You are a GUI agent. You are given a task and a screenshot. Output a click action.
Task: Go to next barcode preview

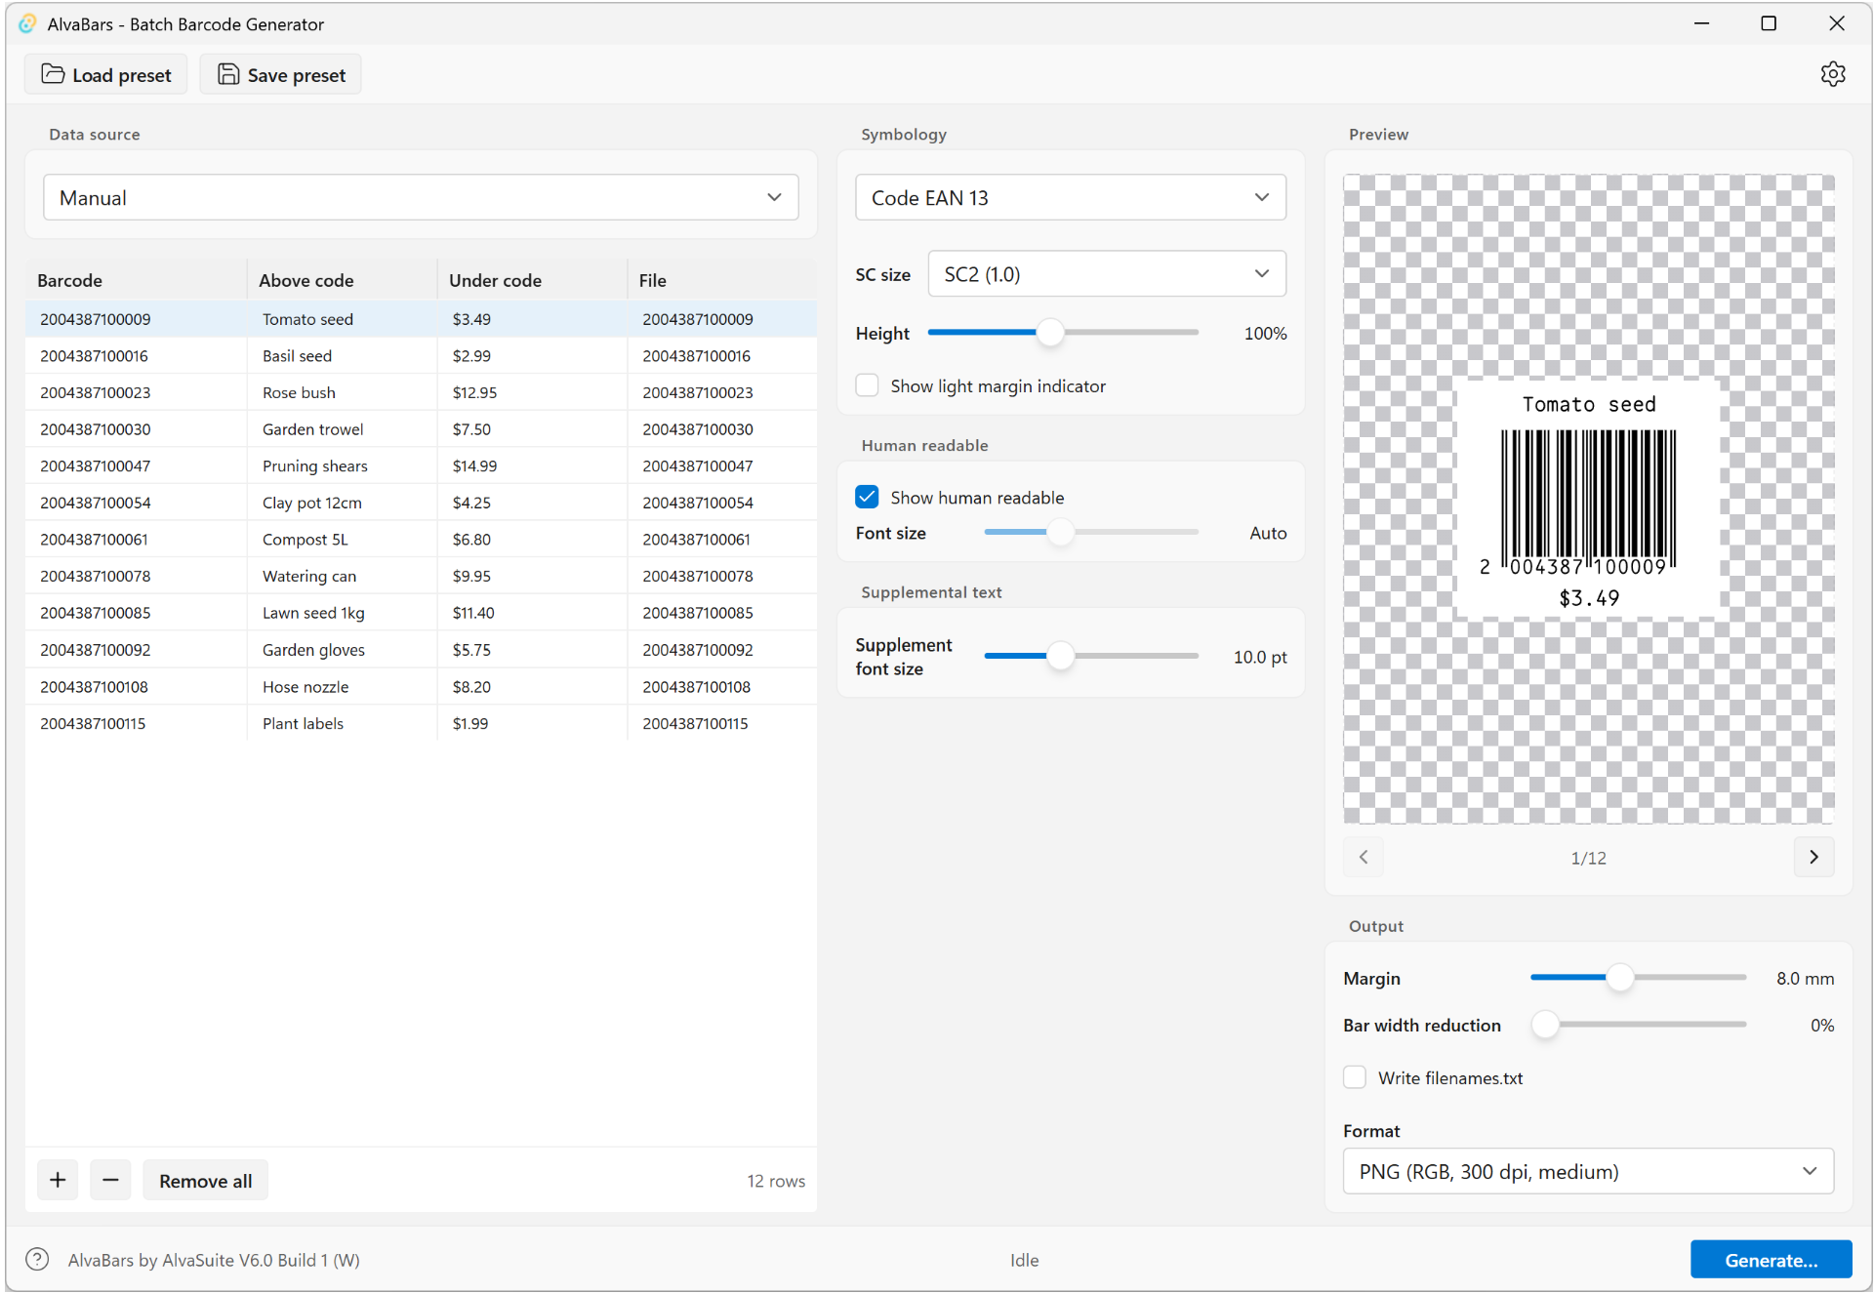point(1813,857)
